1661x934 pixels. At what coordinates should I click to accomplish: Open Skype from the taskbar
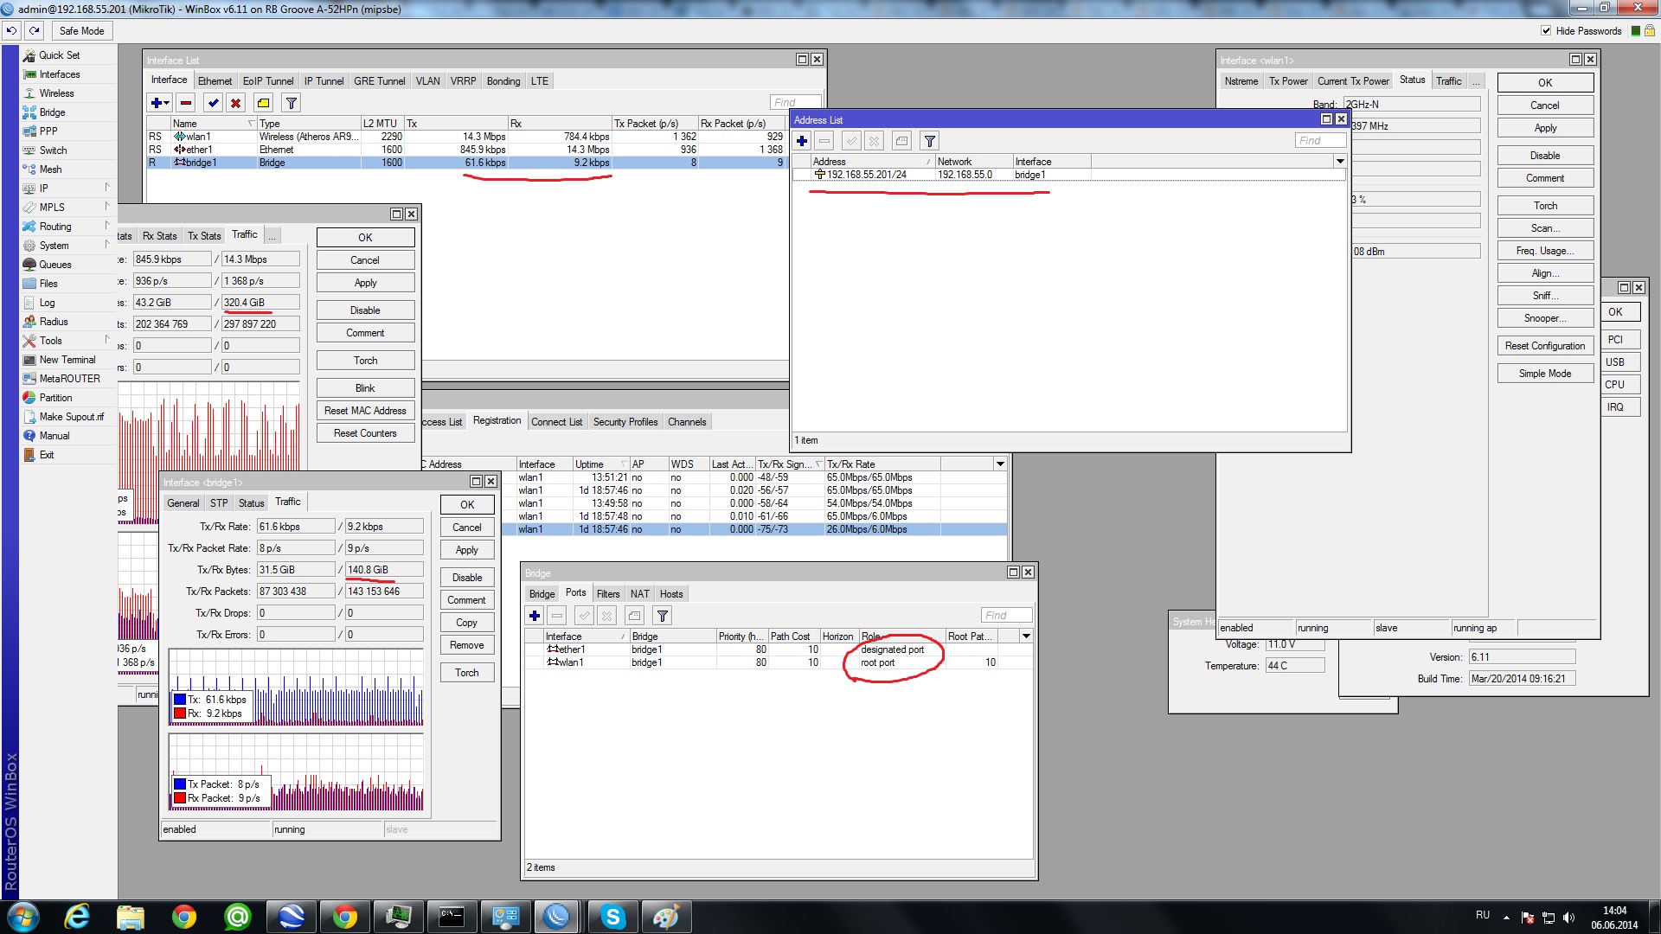point(612,917)
